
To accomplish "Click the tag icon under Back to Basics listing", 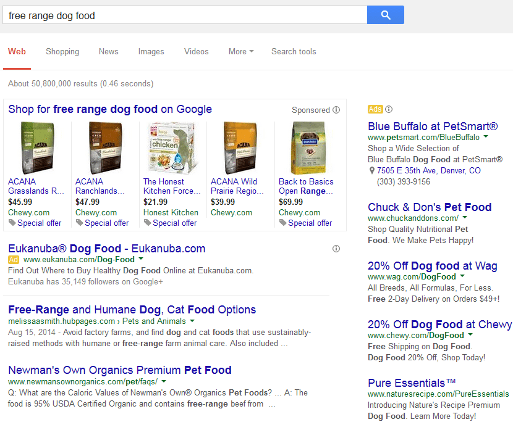I will click(283, 223).
